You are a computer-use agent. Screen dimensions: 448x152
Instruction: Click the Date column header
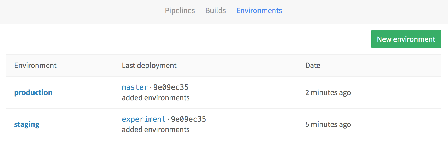(x=313, y=65)
